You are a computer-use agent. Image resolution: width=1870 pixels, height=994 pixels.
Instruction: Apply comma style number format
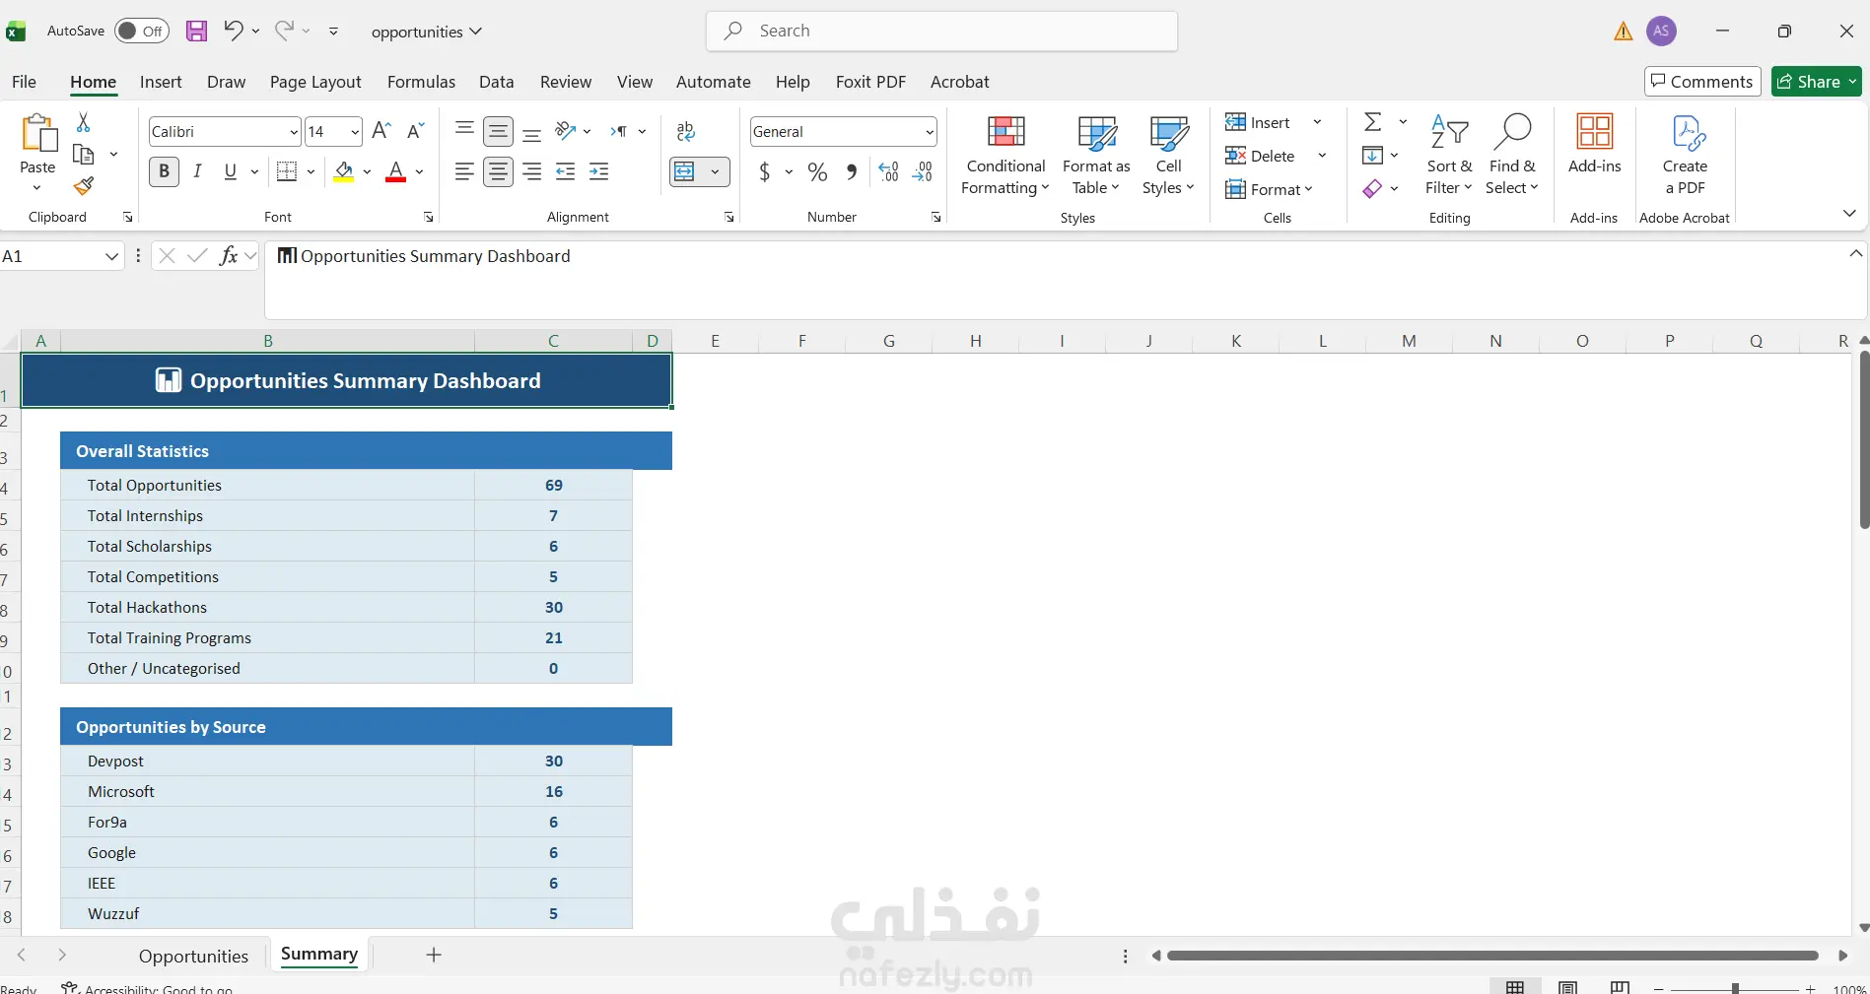point(852,172)
